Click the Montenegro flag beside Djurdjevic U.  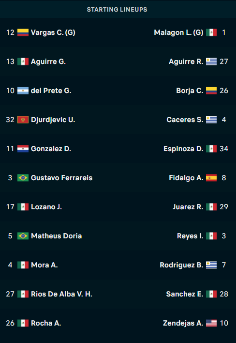coord(23,120)
